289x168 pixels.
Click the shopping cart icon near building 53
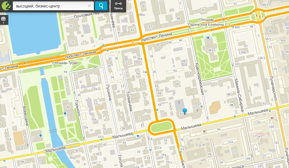tap(201, 106)
